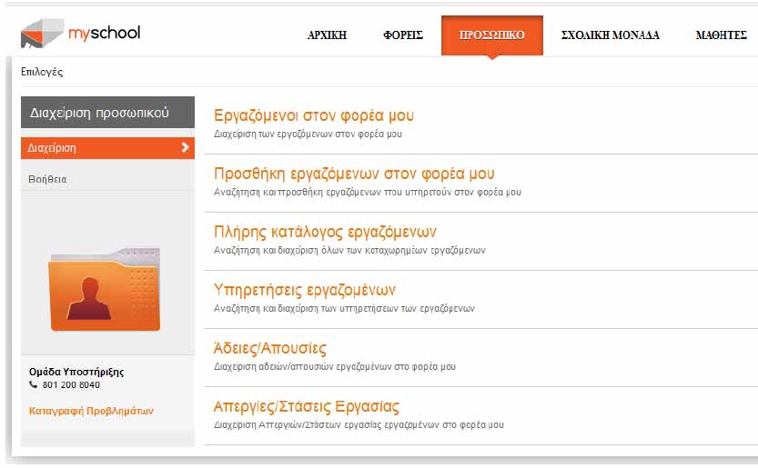This screenshot has width=758, height=468.
Task: Switch to the ΜΑΘΗΤΕΣ tab
Action: (x=721, y=36)
